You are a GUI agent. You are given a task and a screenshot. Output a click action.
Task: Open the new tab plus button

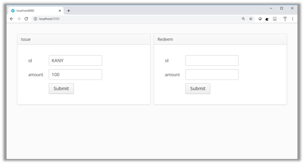68,11
